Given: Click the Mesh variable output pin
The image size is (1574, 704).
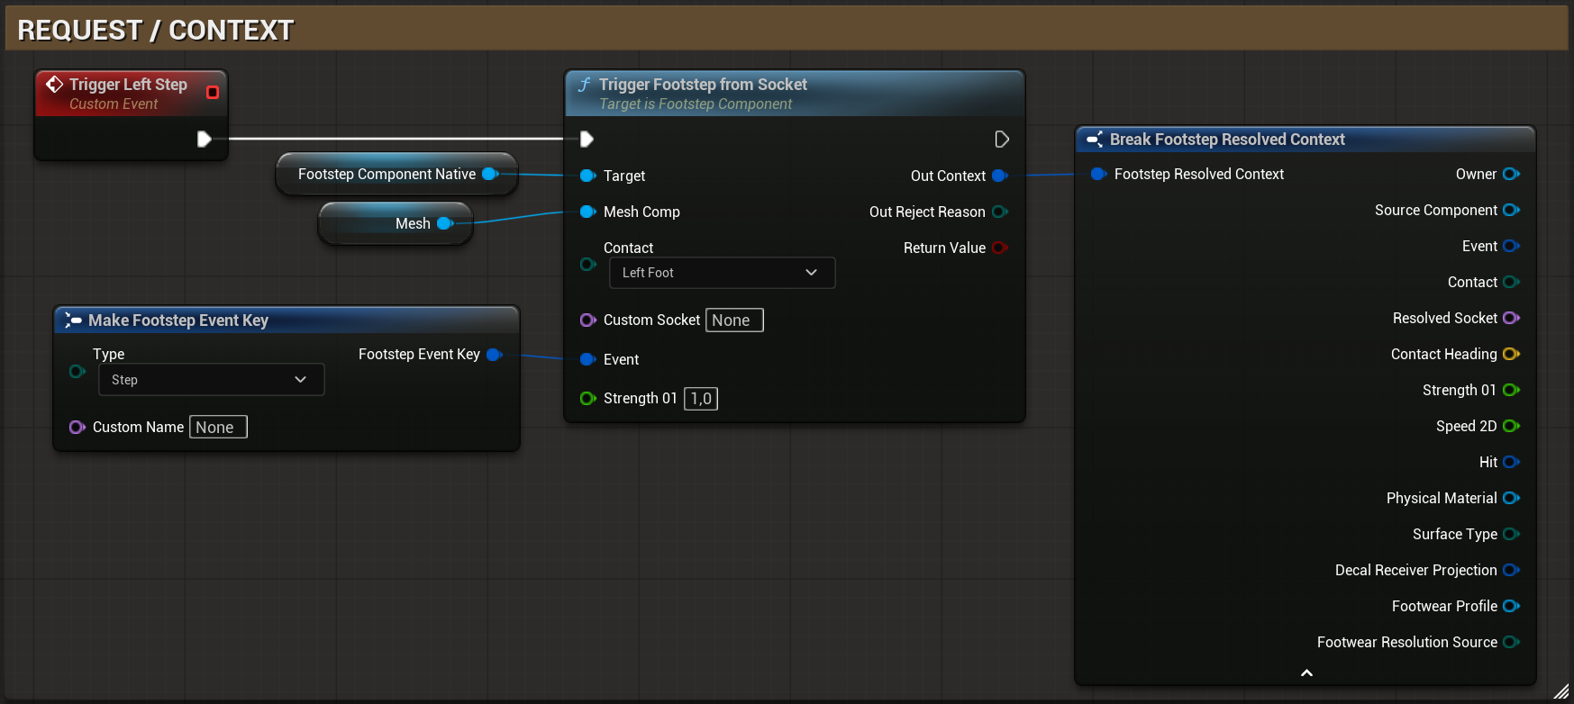Looking at the screenshot, I should pos(445,223).
